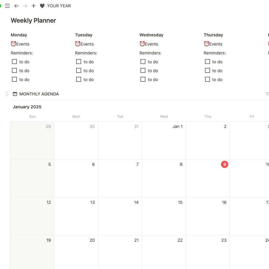This screenshot has height=269, width=269.
Task: Click the Jan 1 calendar cell
Action: [164, 140]
